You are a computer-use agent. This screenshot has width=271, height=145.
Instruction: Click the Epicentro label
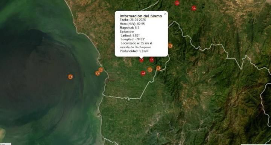127,32
